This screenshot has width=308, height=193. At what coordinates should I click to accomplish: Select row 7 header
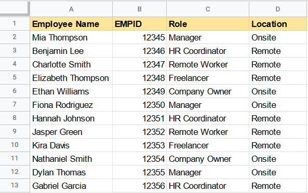point(15,105)
